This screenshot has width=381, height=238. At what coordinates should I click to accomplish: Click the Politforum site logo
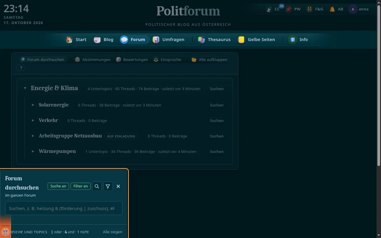click(188, 11)
